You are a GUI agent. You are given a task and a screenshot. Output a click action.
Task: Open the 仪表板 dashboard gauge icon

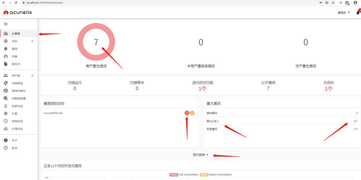click(x=6, y=34)
